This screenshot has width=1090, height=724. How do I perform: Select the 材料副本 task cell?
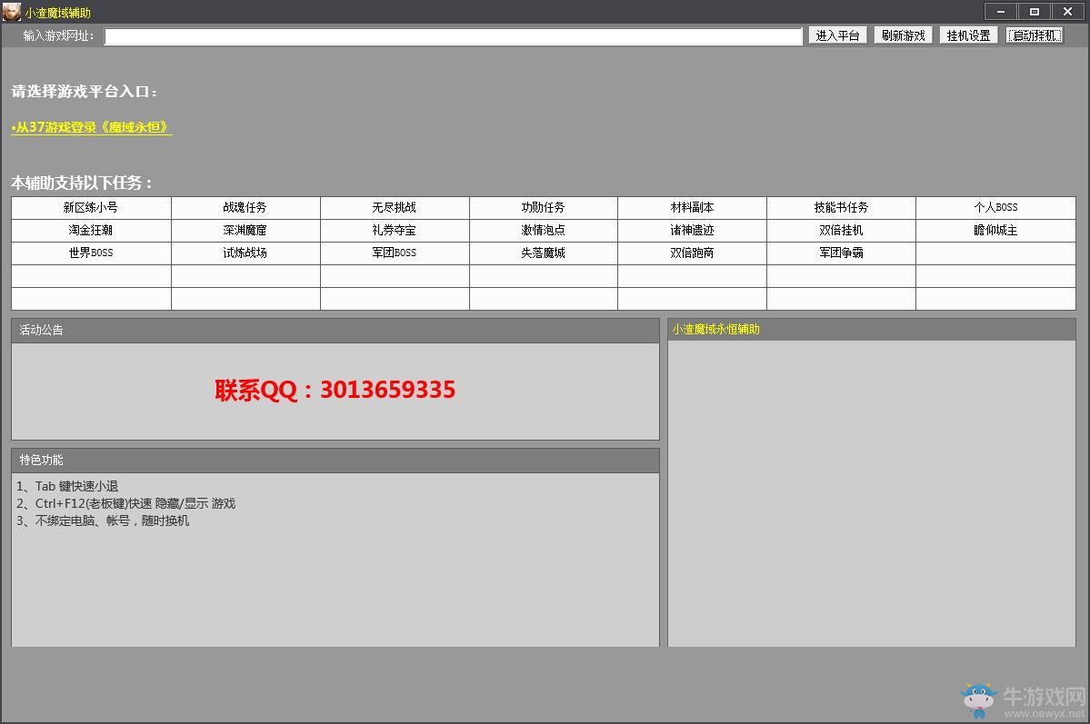(692, 208)
